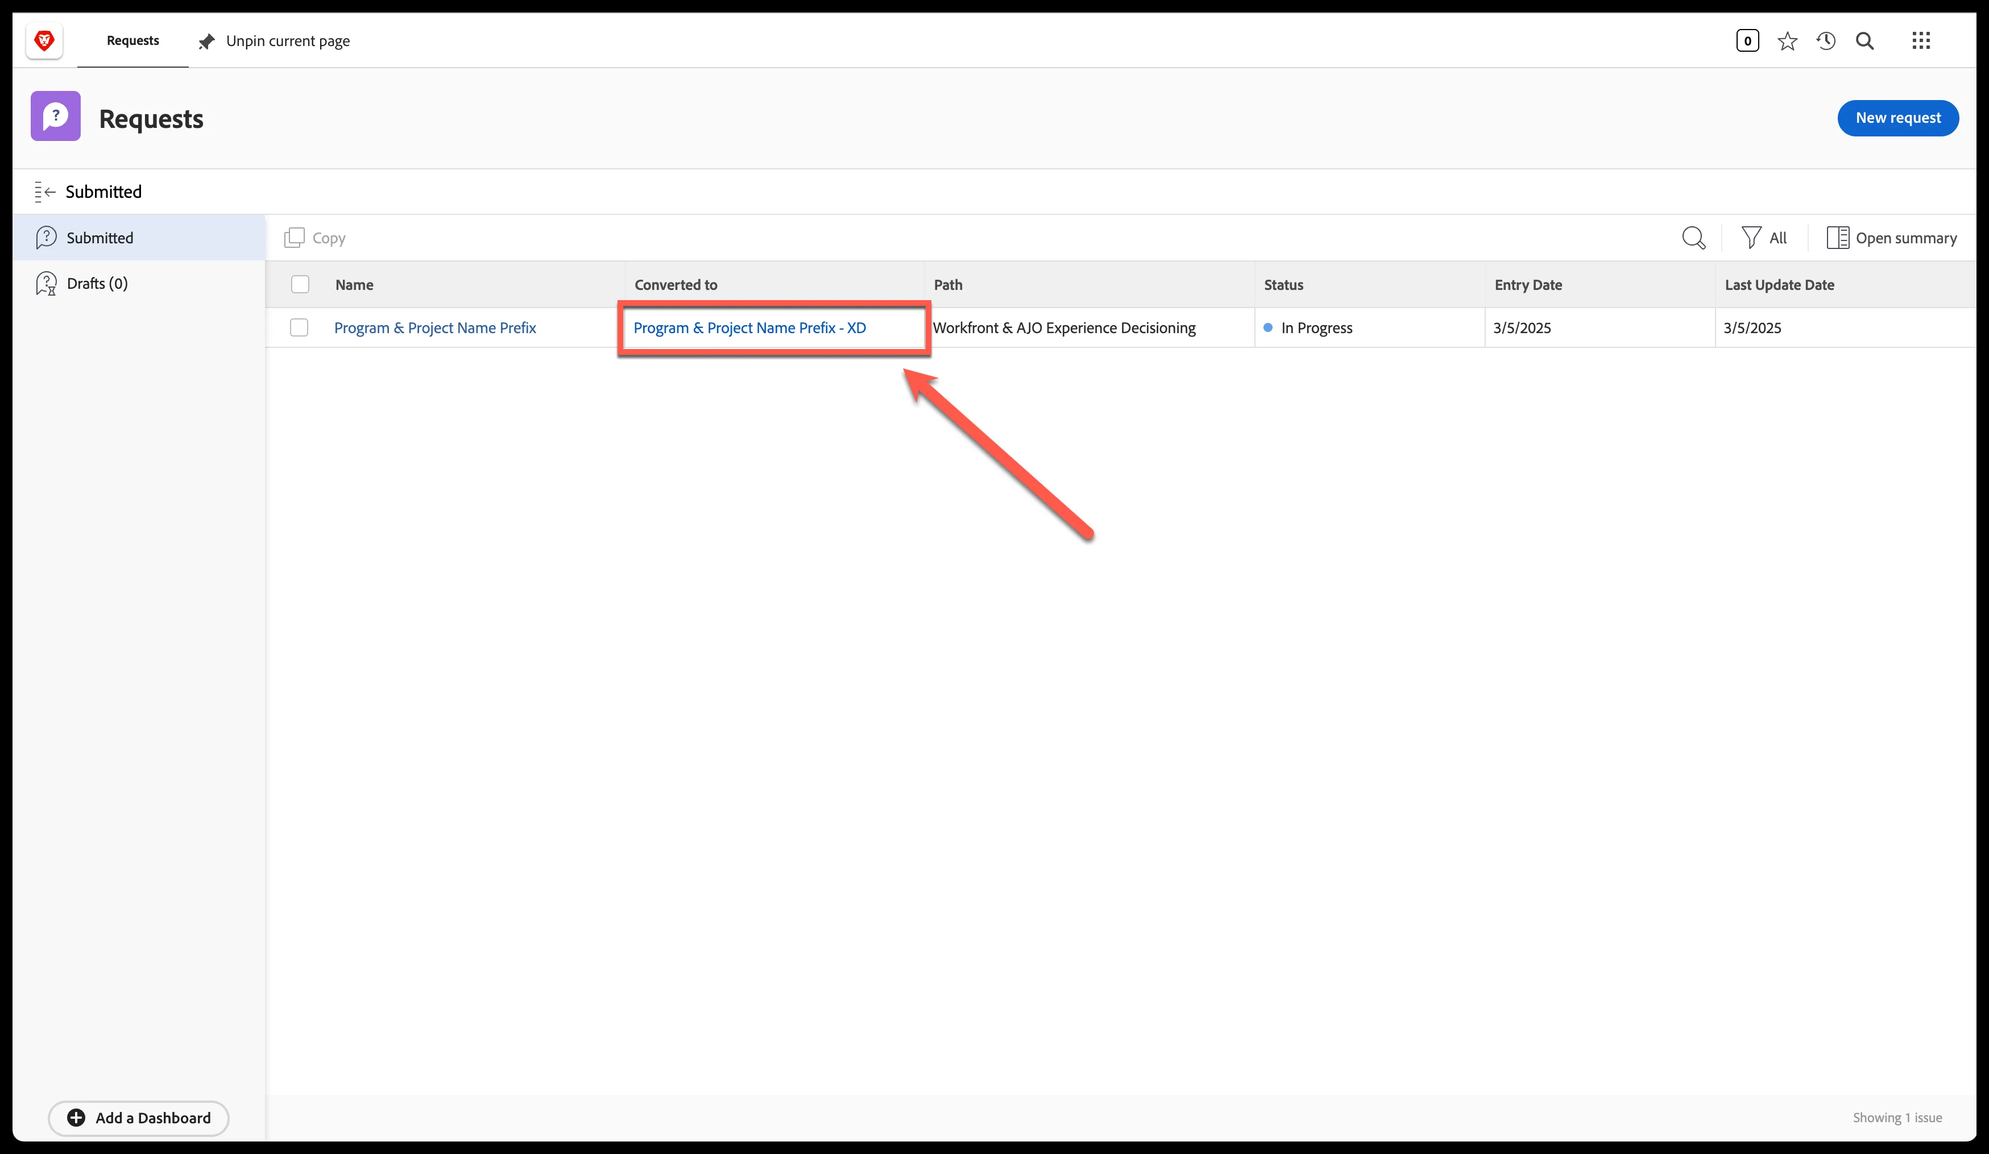Open the All filter dropdown
This screenshot has height=1154, width=1989.
click(x=1763, y=238)
